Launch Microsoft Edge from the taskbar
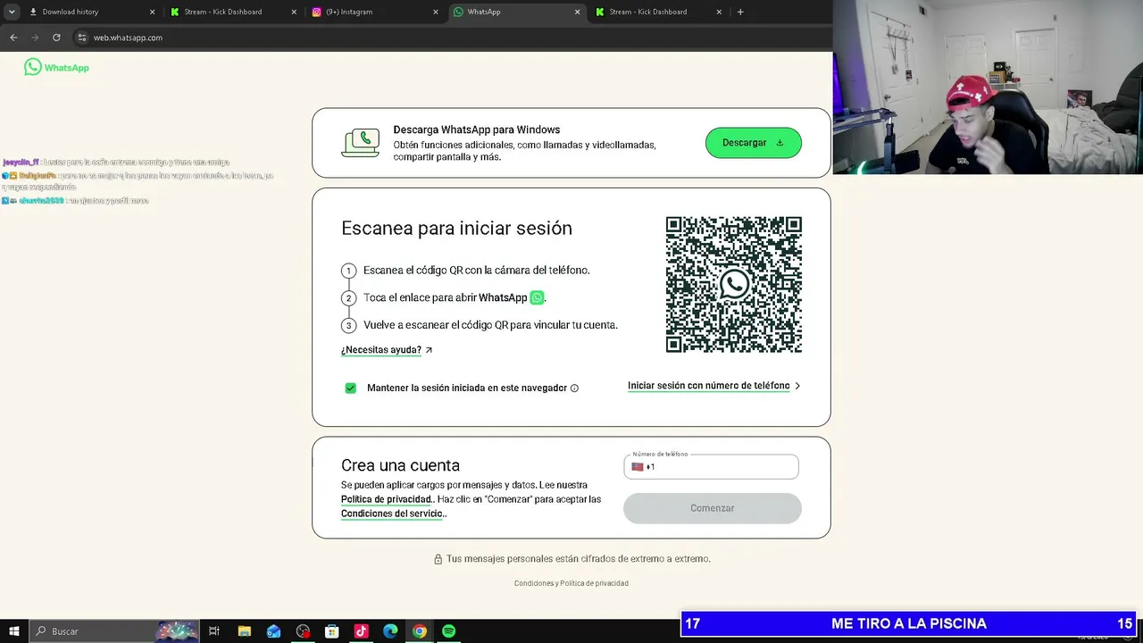 click(x=390, y=631)
